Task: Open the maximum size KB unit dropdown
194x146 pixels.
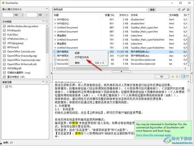Action: [x=43, y=15]
